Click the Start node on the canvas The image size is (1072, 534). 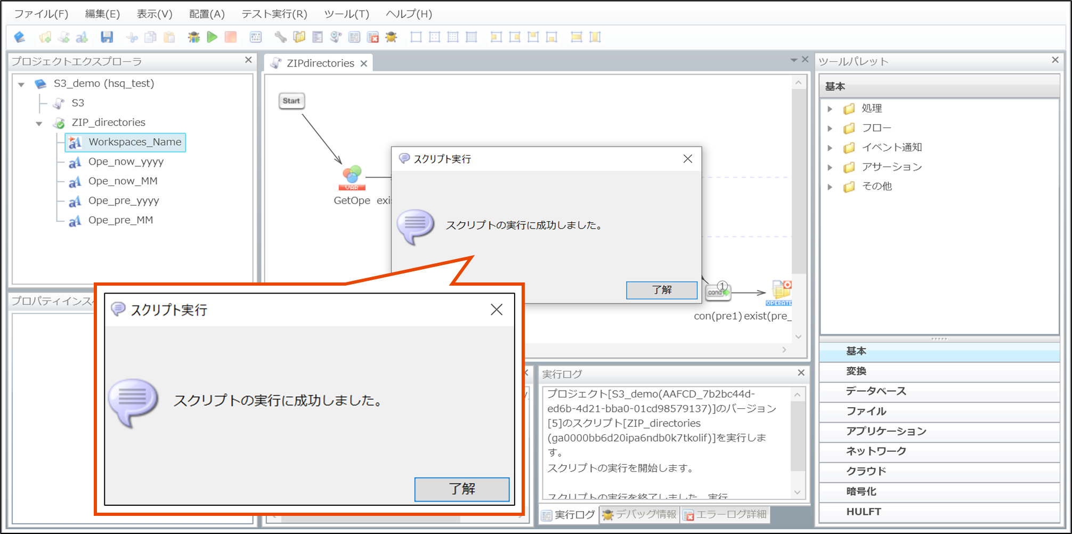291,101
